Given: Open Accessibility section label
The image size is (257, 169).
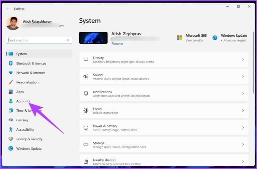Looking at the screenshot, I should click(25, 130).
